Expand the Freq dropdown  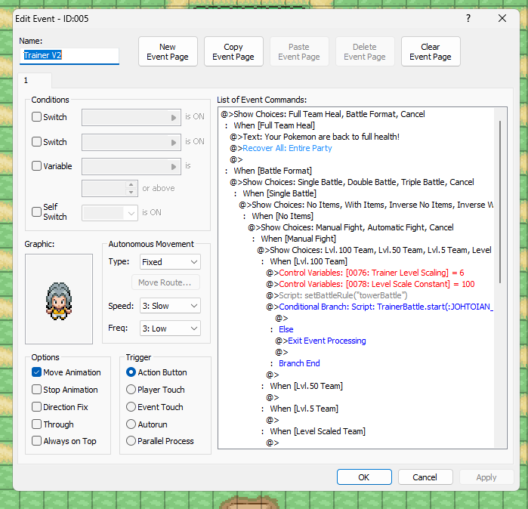click(x=170, y=329)
